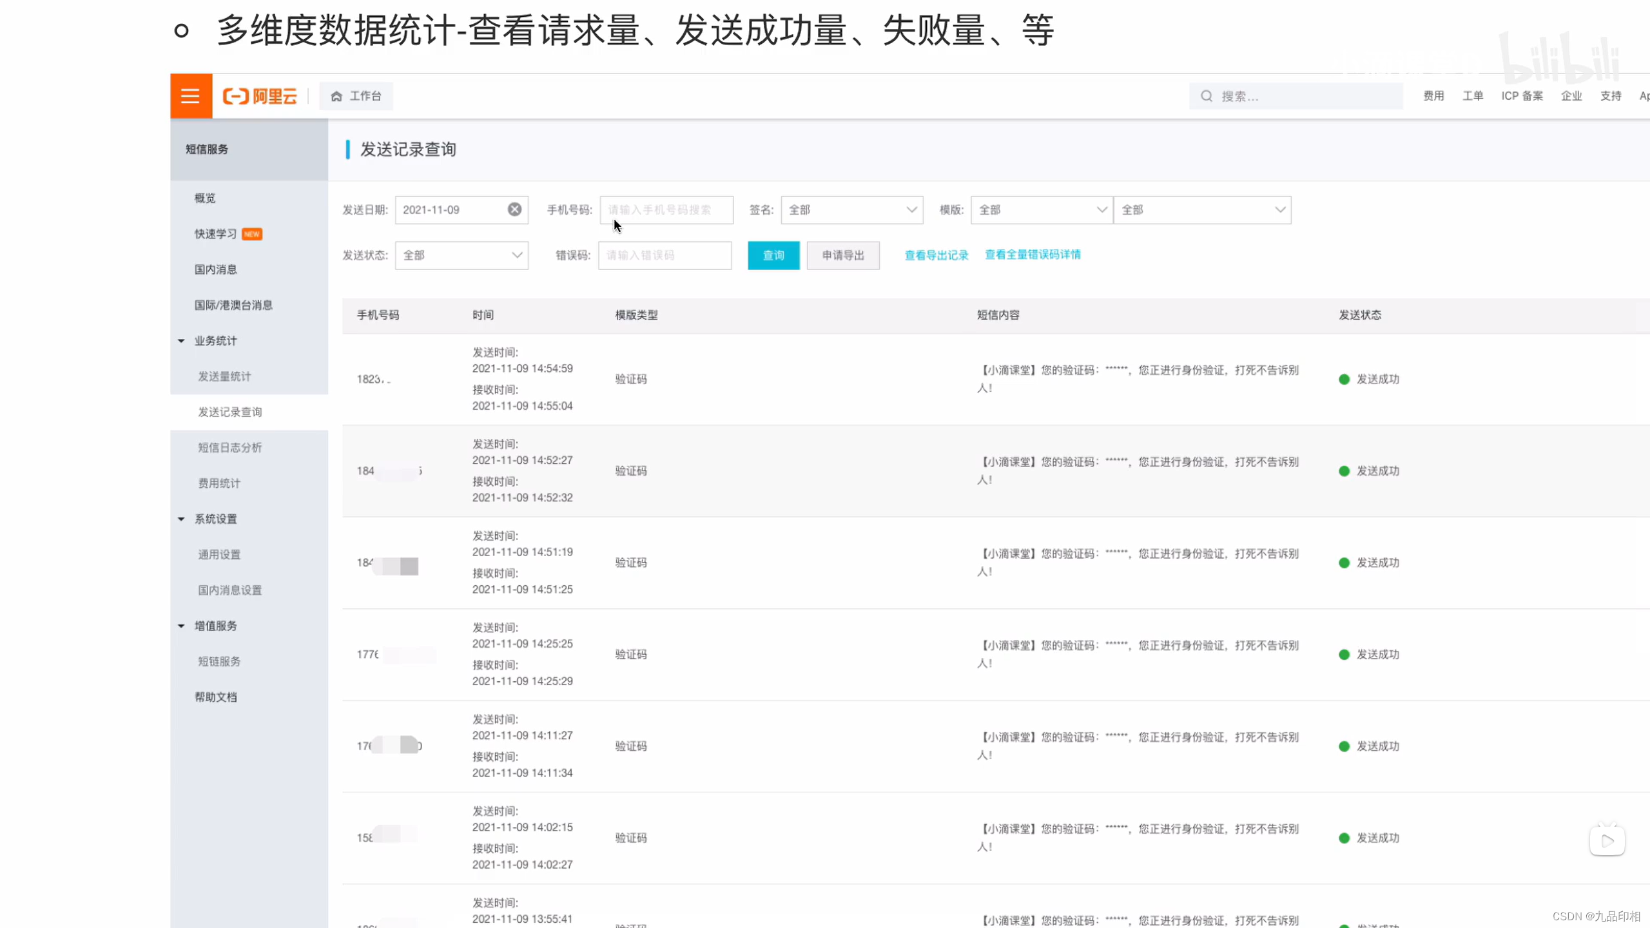Select 概览 in the sidebar

tap(205, 198)
